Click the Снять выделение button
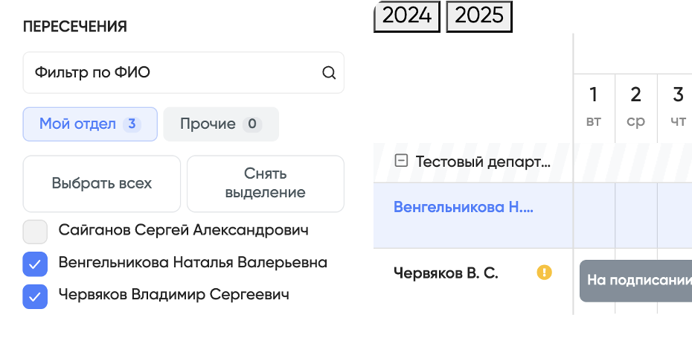Screen dimensions: 692x341 coord(265,183)
